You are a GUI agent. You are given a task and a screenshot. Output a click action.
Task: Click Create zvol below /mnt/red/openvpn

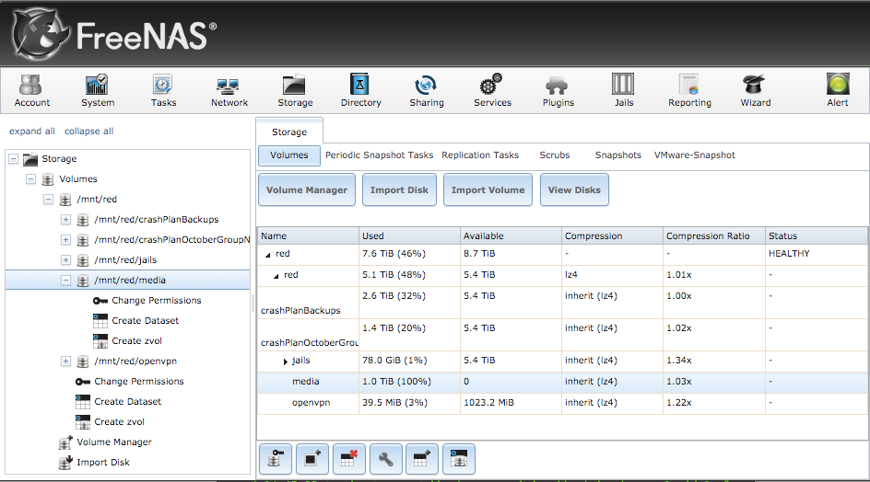[119, 421]
